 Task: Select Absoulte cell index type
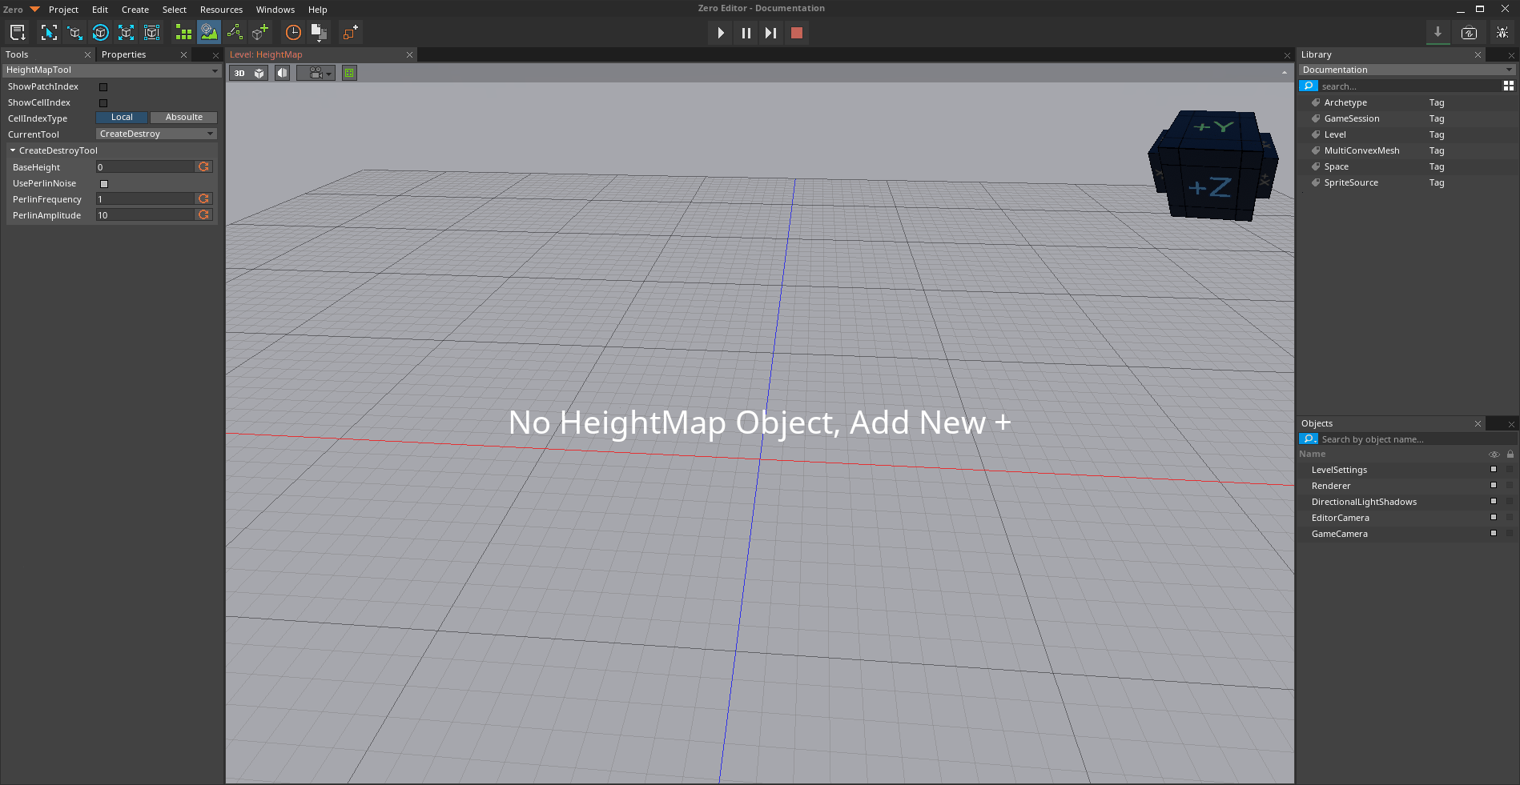pos(184,117)
